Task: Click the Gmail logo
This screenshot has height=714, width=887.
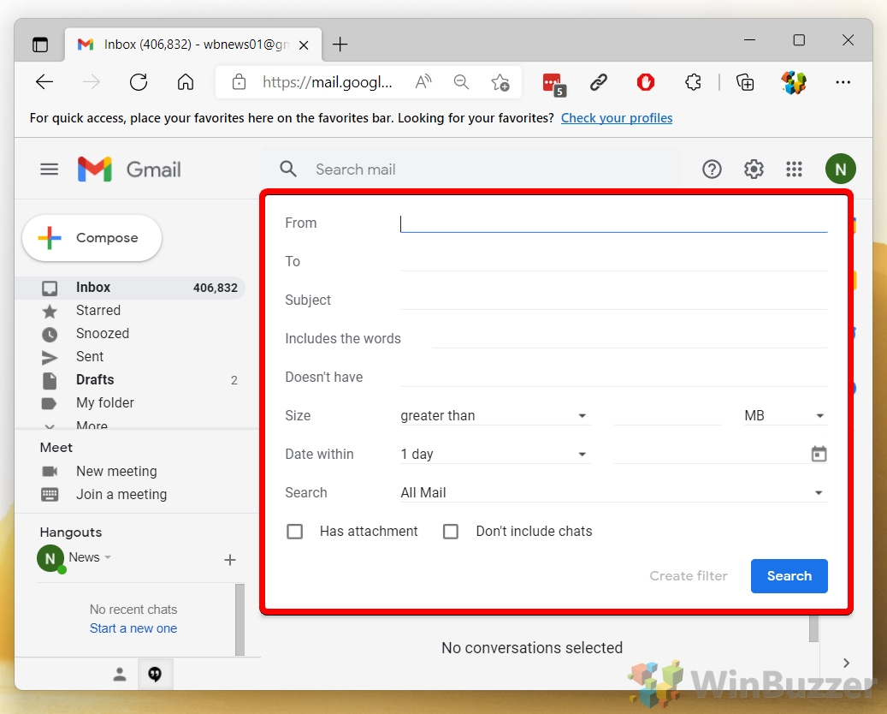Action: (x=129, y=170)
